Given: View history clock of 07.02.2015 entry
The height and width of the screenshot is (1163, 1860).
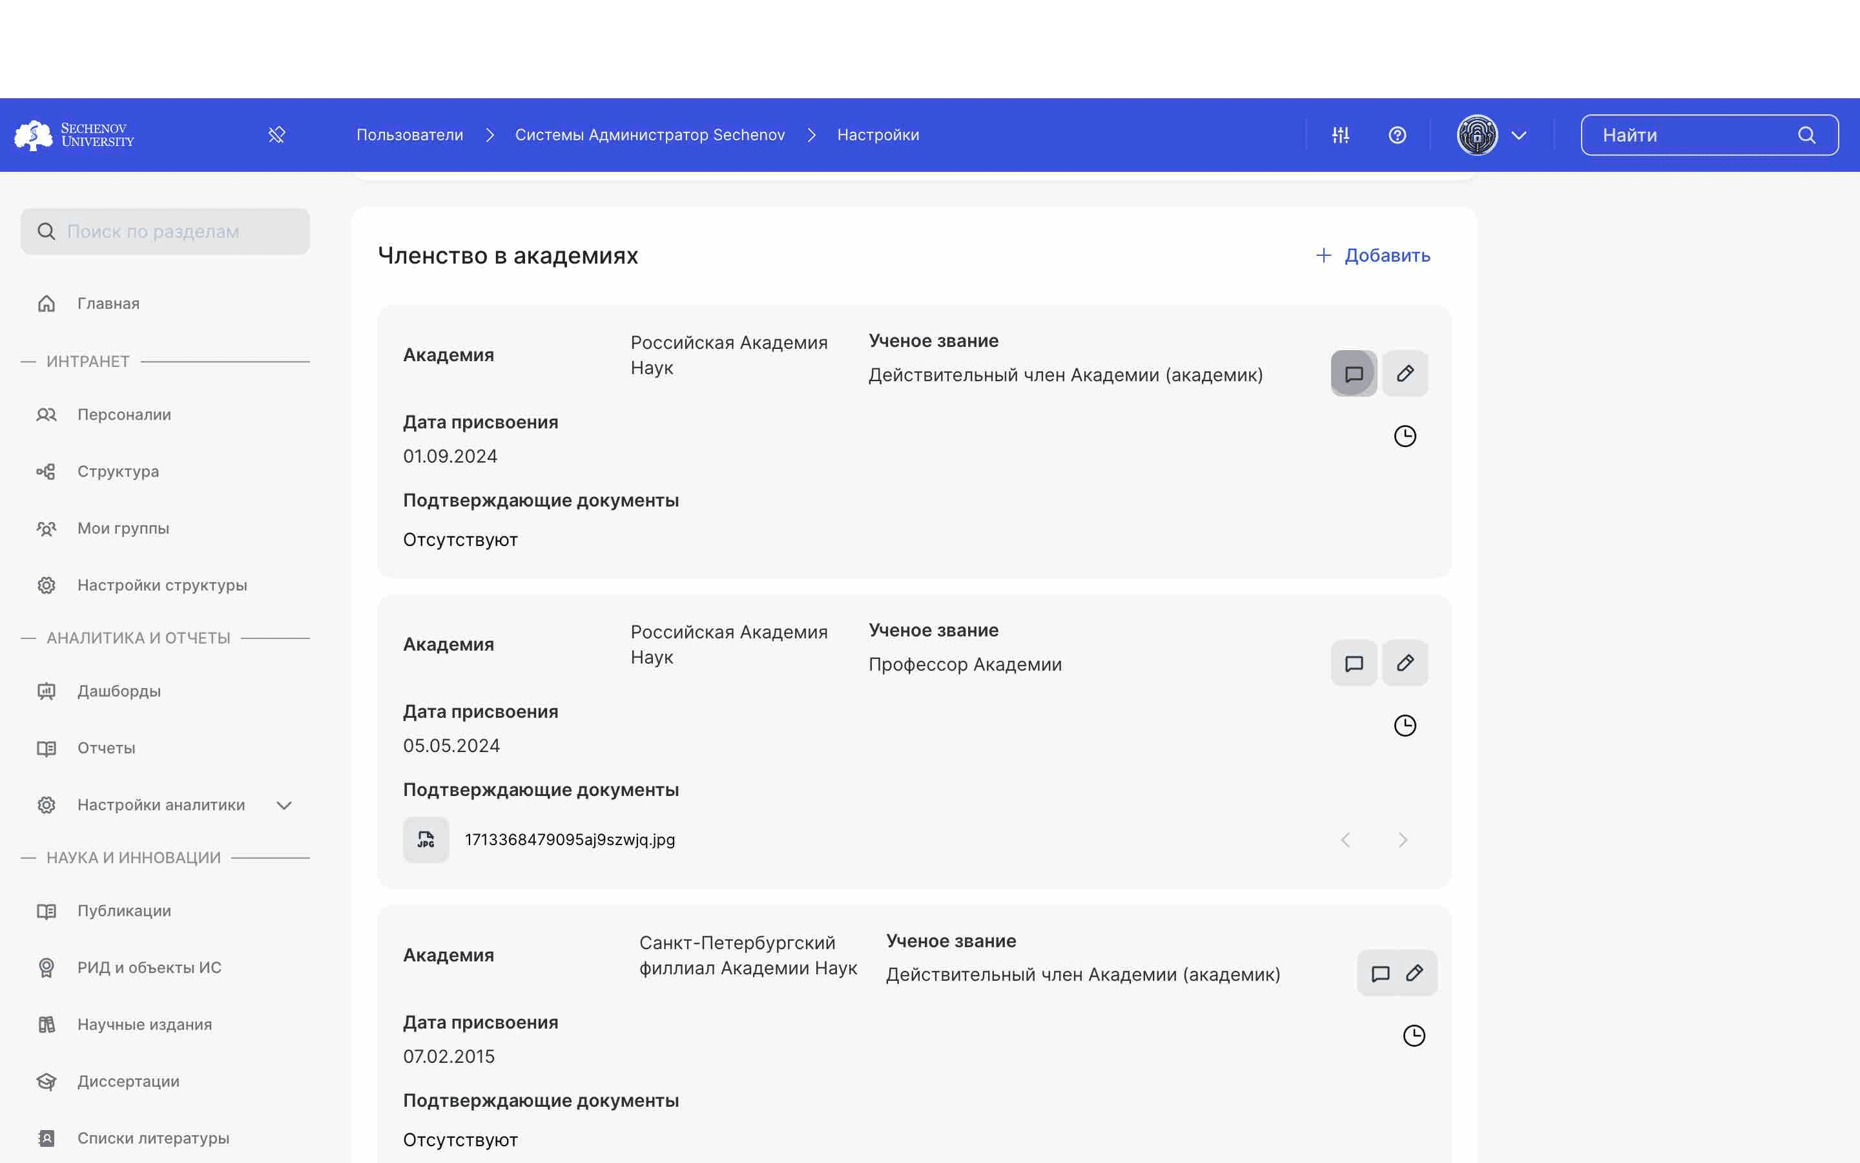Looking at the screenshot, I should [x=1414, y=1036].
